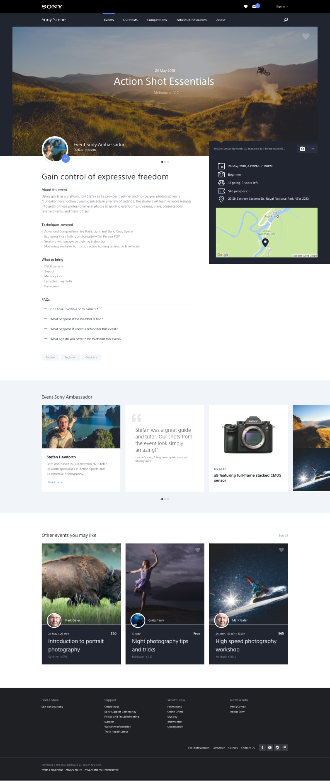Open Stefan Hawforth's ambassador card photo

pos(81,427)
